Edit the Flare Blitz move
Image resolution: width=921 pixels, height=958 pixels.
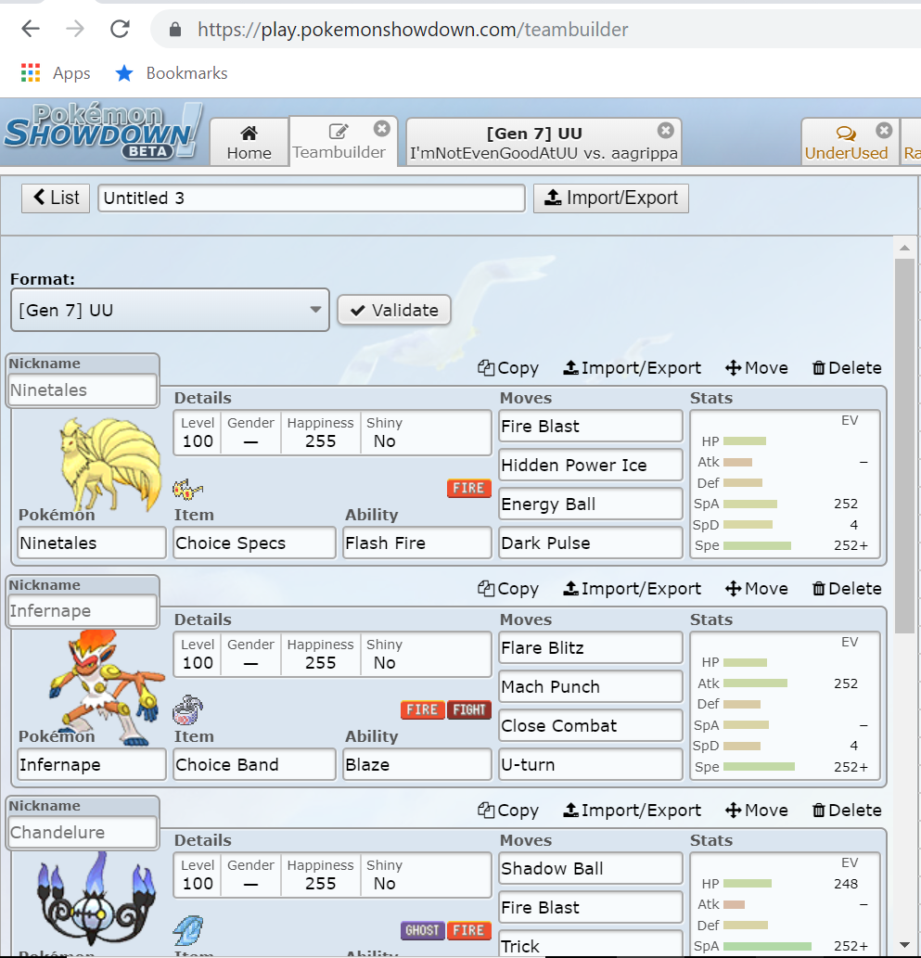[591, 647]
